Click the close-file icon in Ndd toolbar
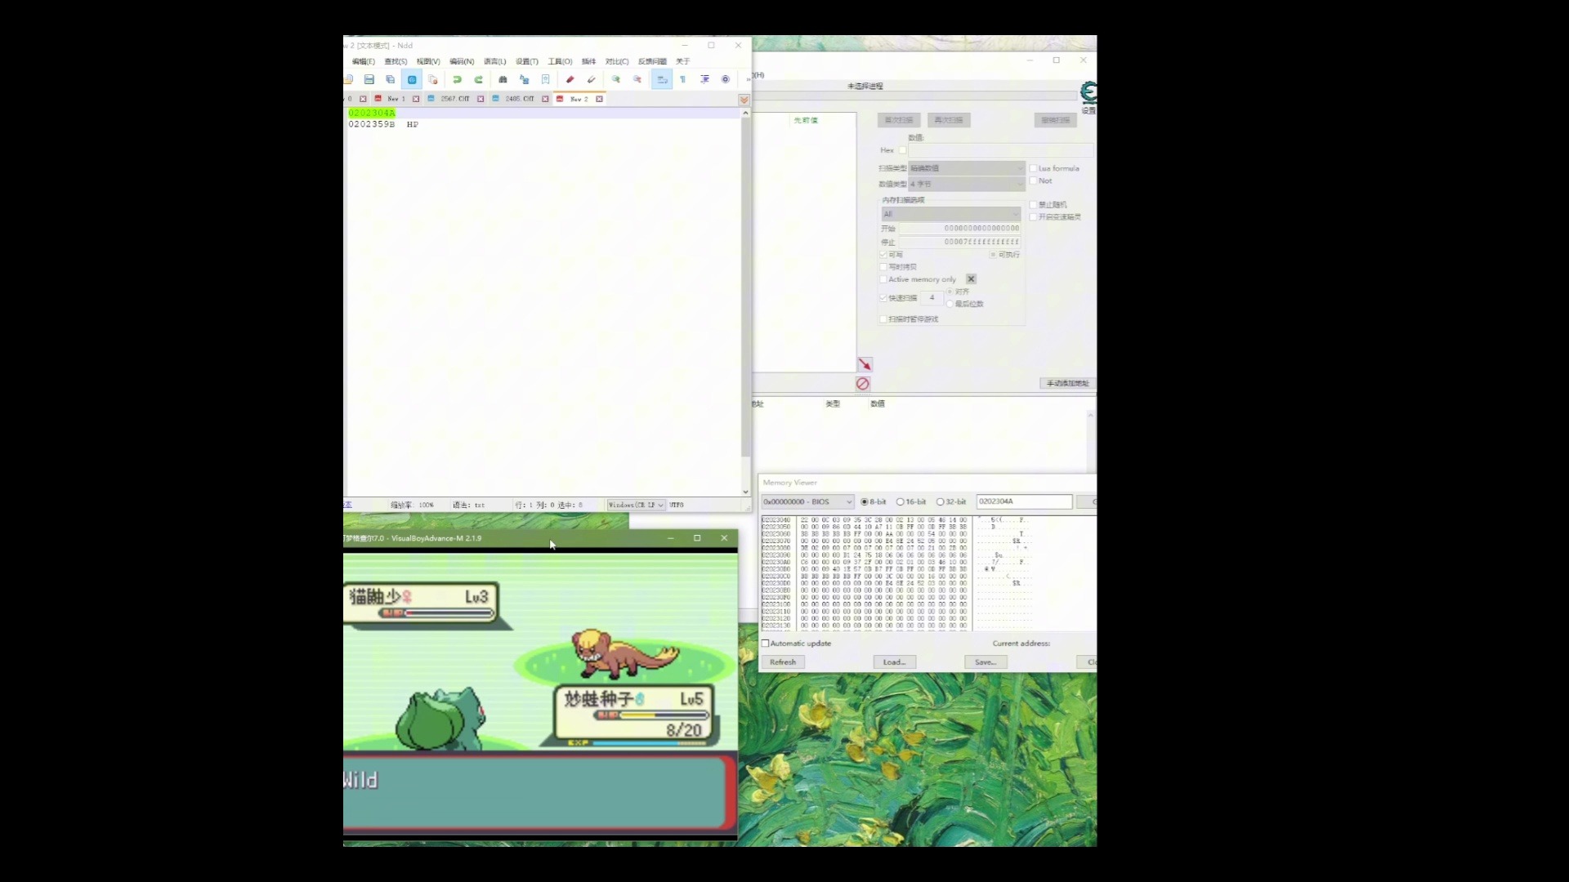 click(x=433, y=79)
